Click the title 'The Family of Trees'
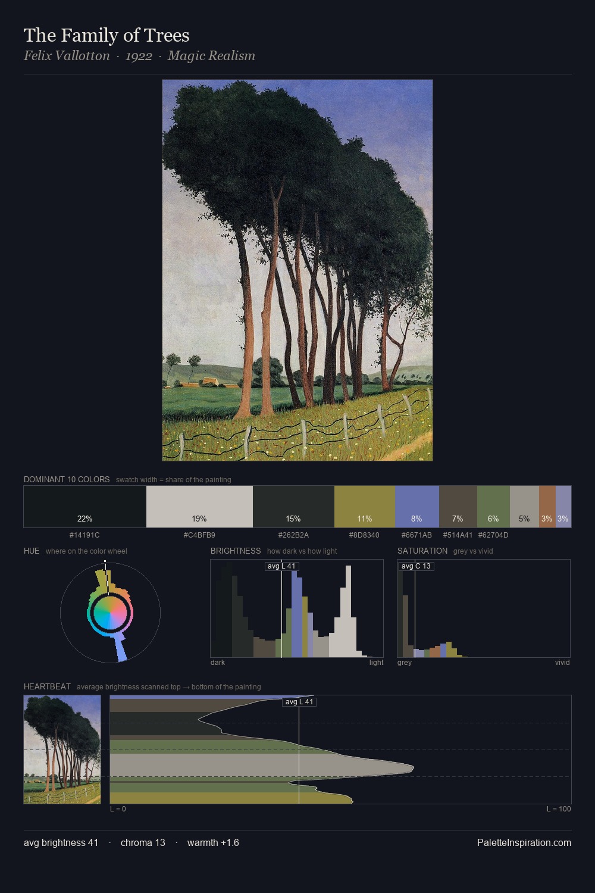Screen dimensions: 595x893 coord(107,36)
